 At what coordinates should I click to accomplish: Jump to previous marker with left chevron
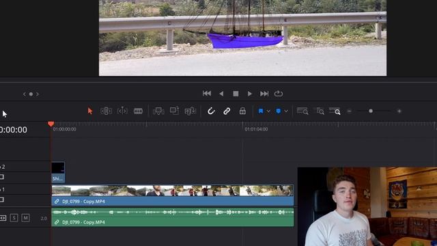(x=25, y=94)
